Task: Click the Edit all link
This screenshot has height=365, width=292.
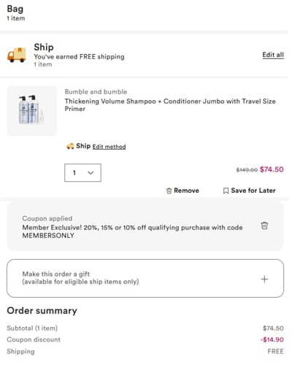Action: 273,55
